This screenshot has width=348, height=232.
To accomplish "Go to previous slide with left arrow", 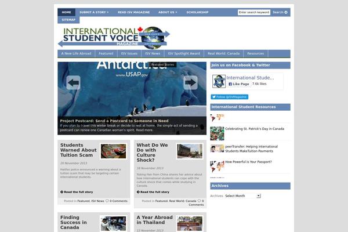I will click(x=73, y=82).
